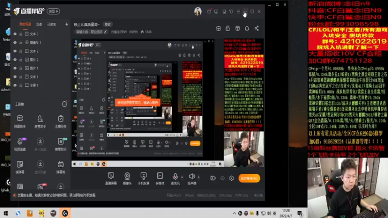Hide the 摄像头 1 source with eye icon
Screen dimensions: 388x218
coord(15,43)
